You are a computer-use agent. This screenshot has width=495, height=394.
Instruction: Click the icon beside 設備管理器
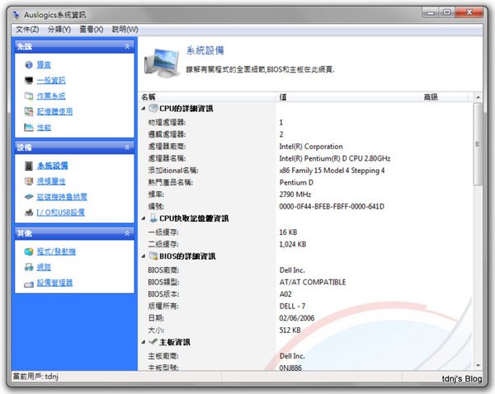(x=29, y=284)
